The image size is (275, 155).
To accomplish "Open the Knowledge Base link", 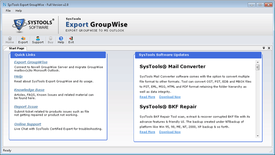I will tap(29, 90).
